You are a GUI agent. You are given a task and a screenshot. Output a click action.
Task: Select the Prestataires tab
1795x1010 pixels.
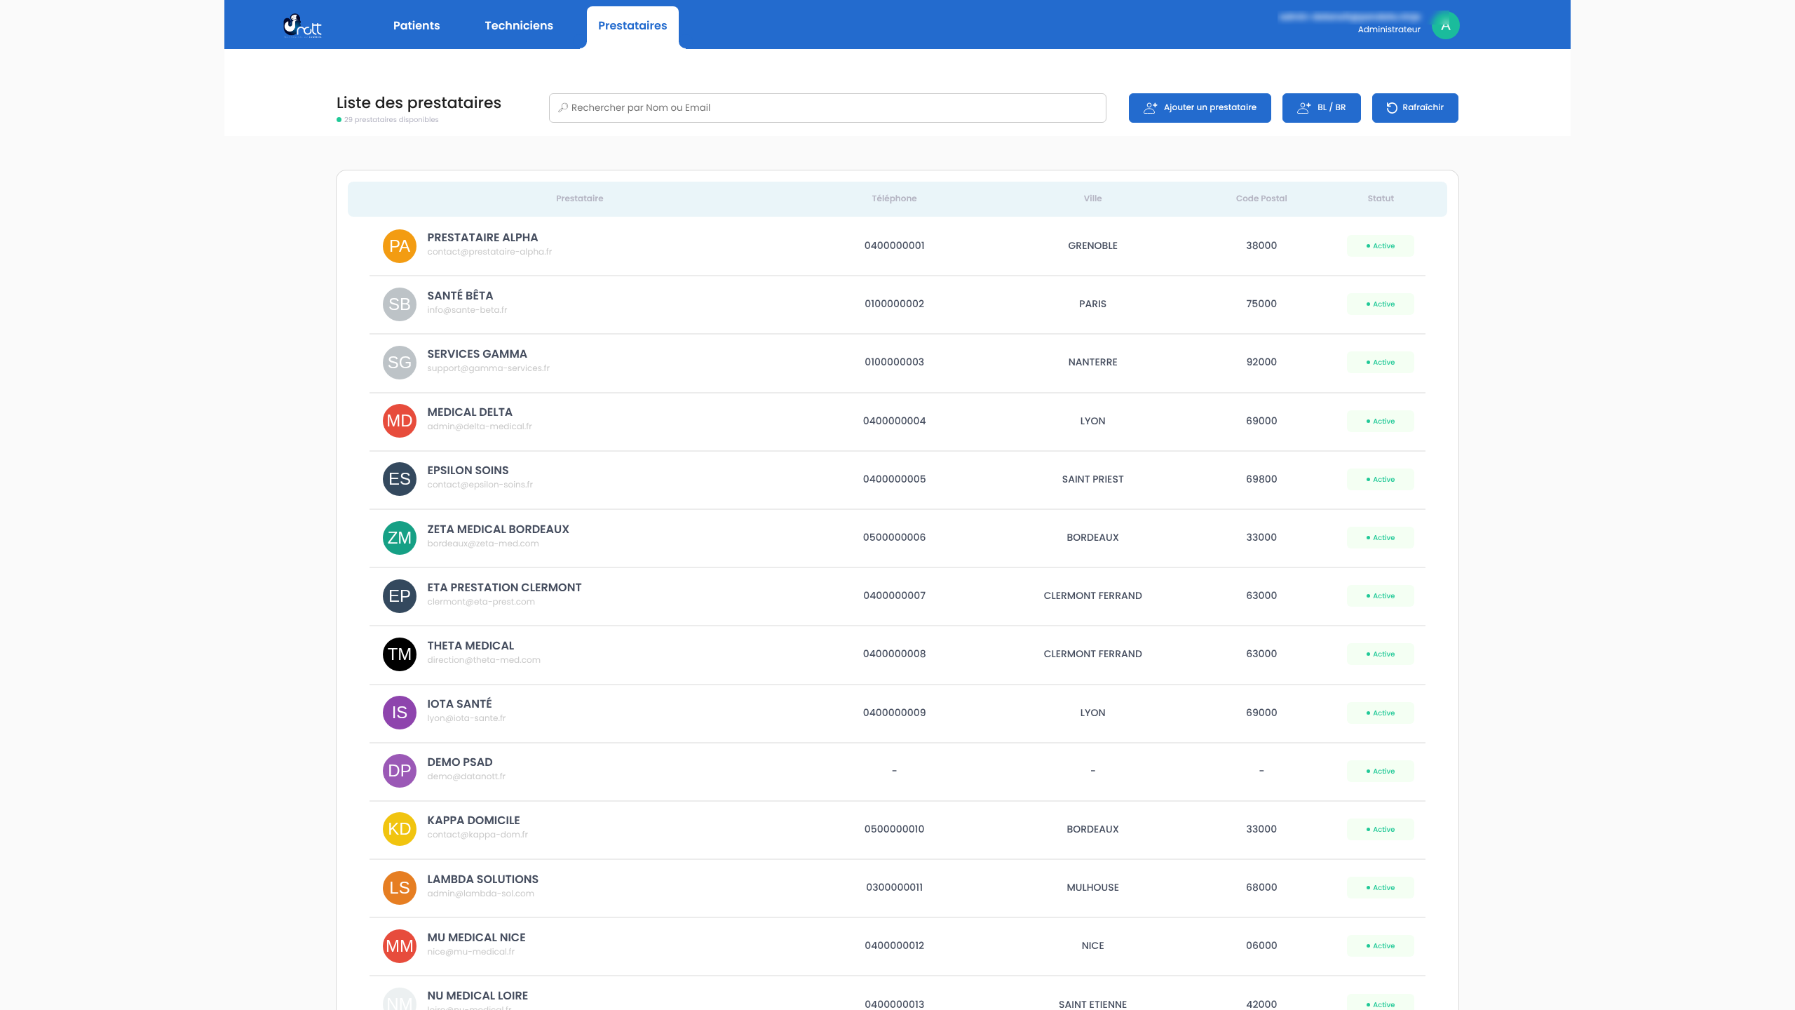pos(632,26)
